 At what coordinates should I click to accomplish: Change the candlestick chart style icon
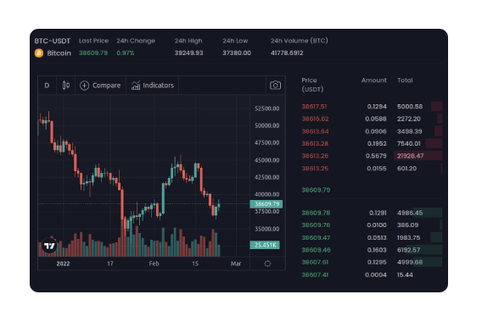pos(66,86)
